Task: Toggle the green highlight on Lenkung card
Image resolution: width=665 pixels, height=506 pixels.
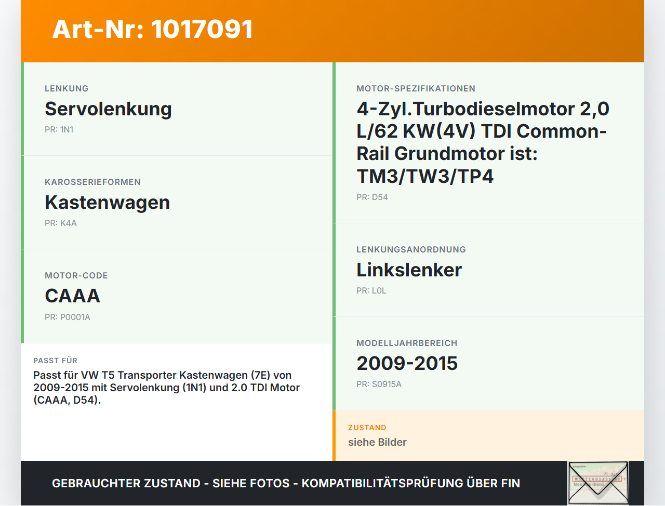Action: [x=22, y=108]
